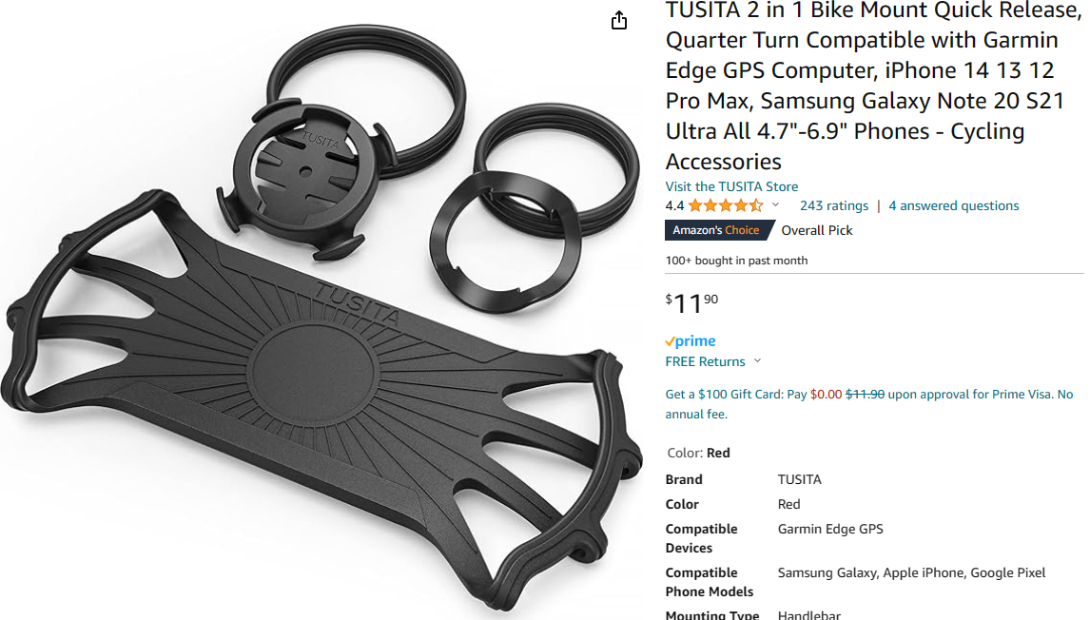This screenshot has width=1090, height=620.
Task: Open the FREE Returns details
Action: click(705, 361)
